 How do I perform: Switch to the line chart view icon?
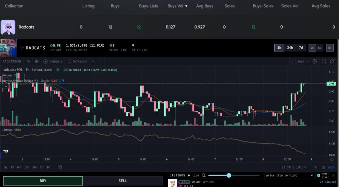[x=312, y=48]
